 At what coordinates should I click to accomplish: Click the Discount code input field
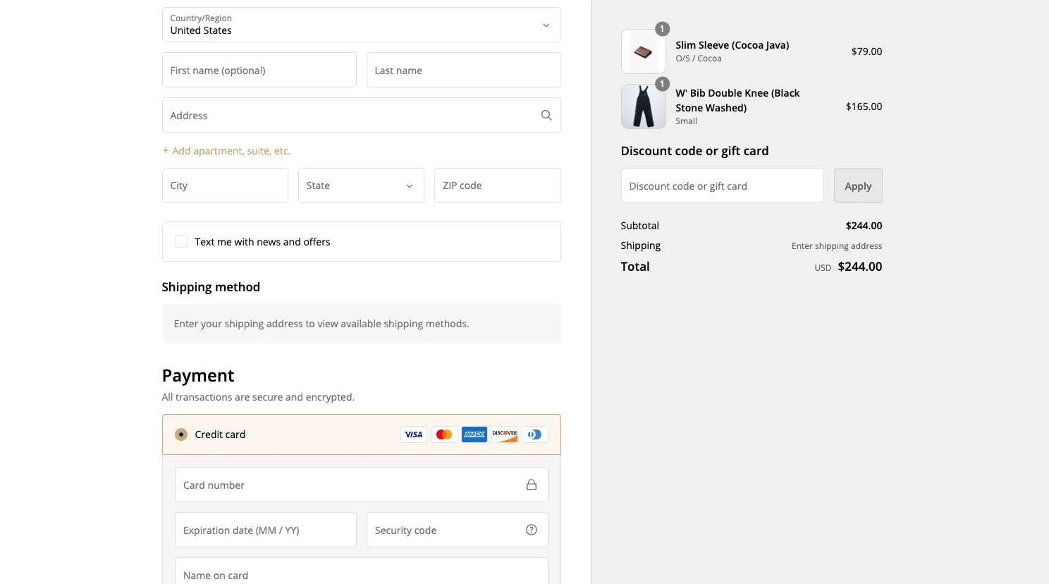722,185
